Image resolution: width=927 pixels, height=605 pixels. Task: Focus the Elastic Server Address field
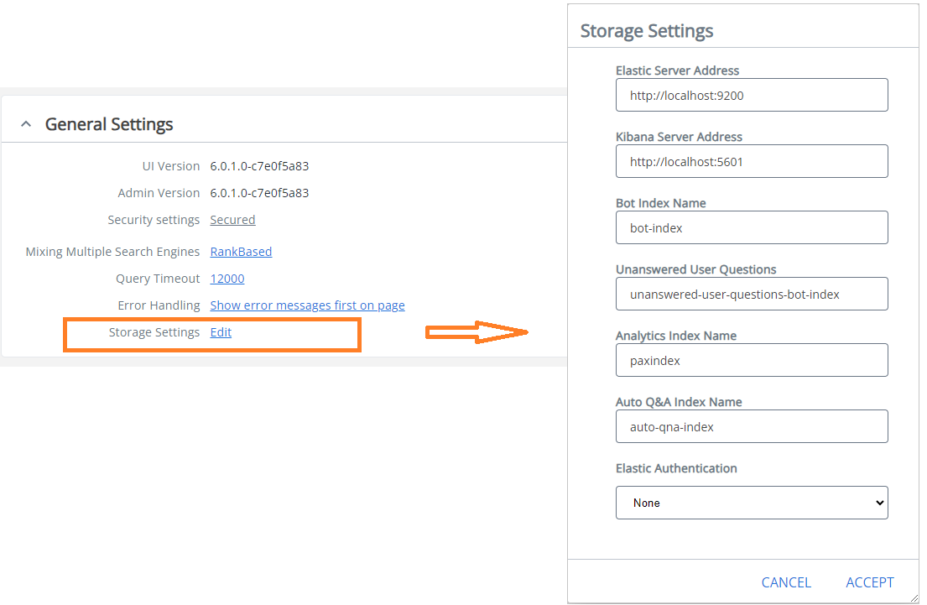(x=751, y=95)
